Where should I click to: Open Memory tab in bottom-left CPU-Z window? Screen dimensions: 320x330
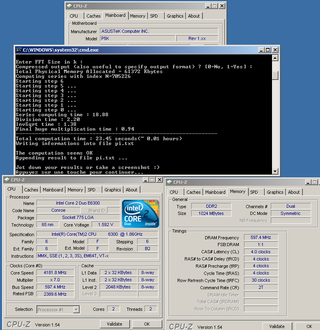click(x=75, y=190)
